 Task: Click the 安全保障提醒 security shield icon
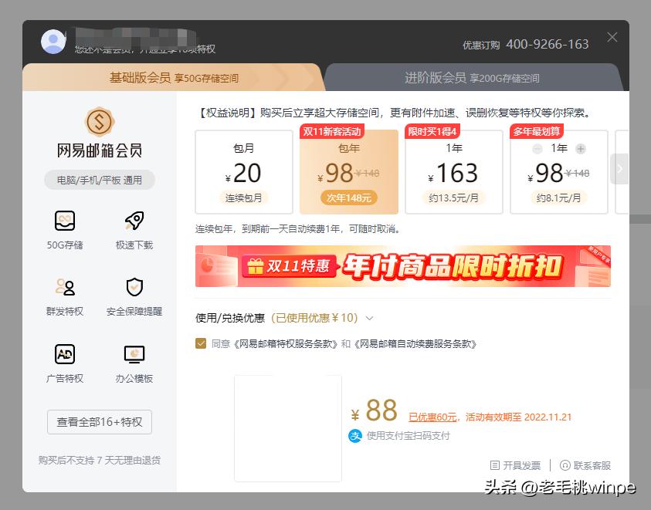tap(134, 288)
